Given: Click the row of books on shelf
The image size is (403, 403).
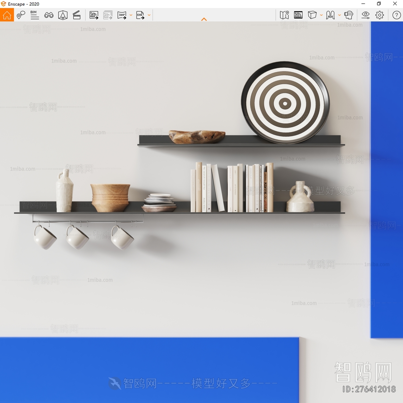Looking at the screenshot, I should pyautogui.click(x=232, y=187).
